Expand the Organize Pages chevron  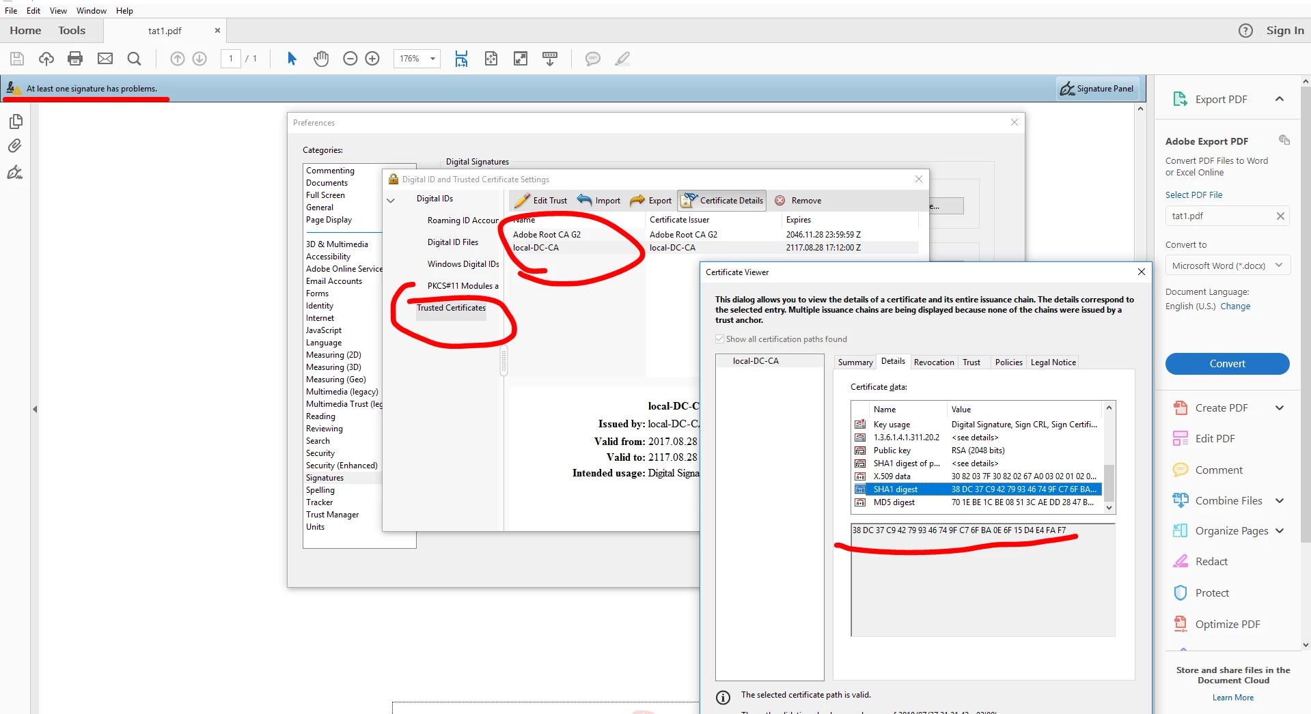1280,531
